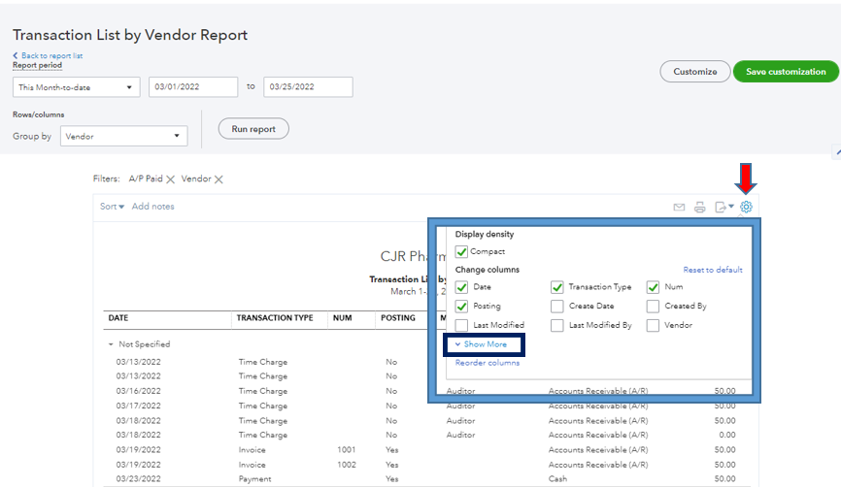
Task: Click the Reset to default link
Action: pyautogui.click(x=712, y=270)
